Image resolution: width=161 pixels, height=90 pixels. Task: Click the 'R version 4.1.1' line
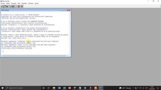[x=20, y=15]
